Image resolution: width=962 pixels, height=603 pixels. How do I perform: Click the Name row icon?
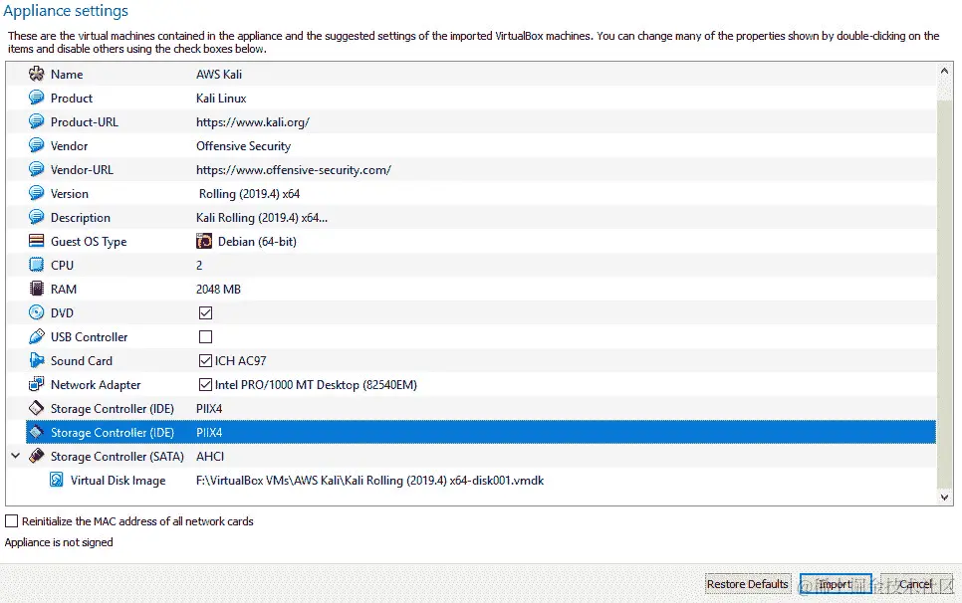coord(36,75)
